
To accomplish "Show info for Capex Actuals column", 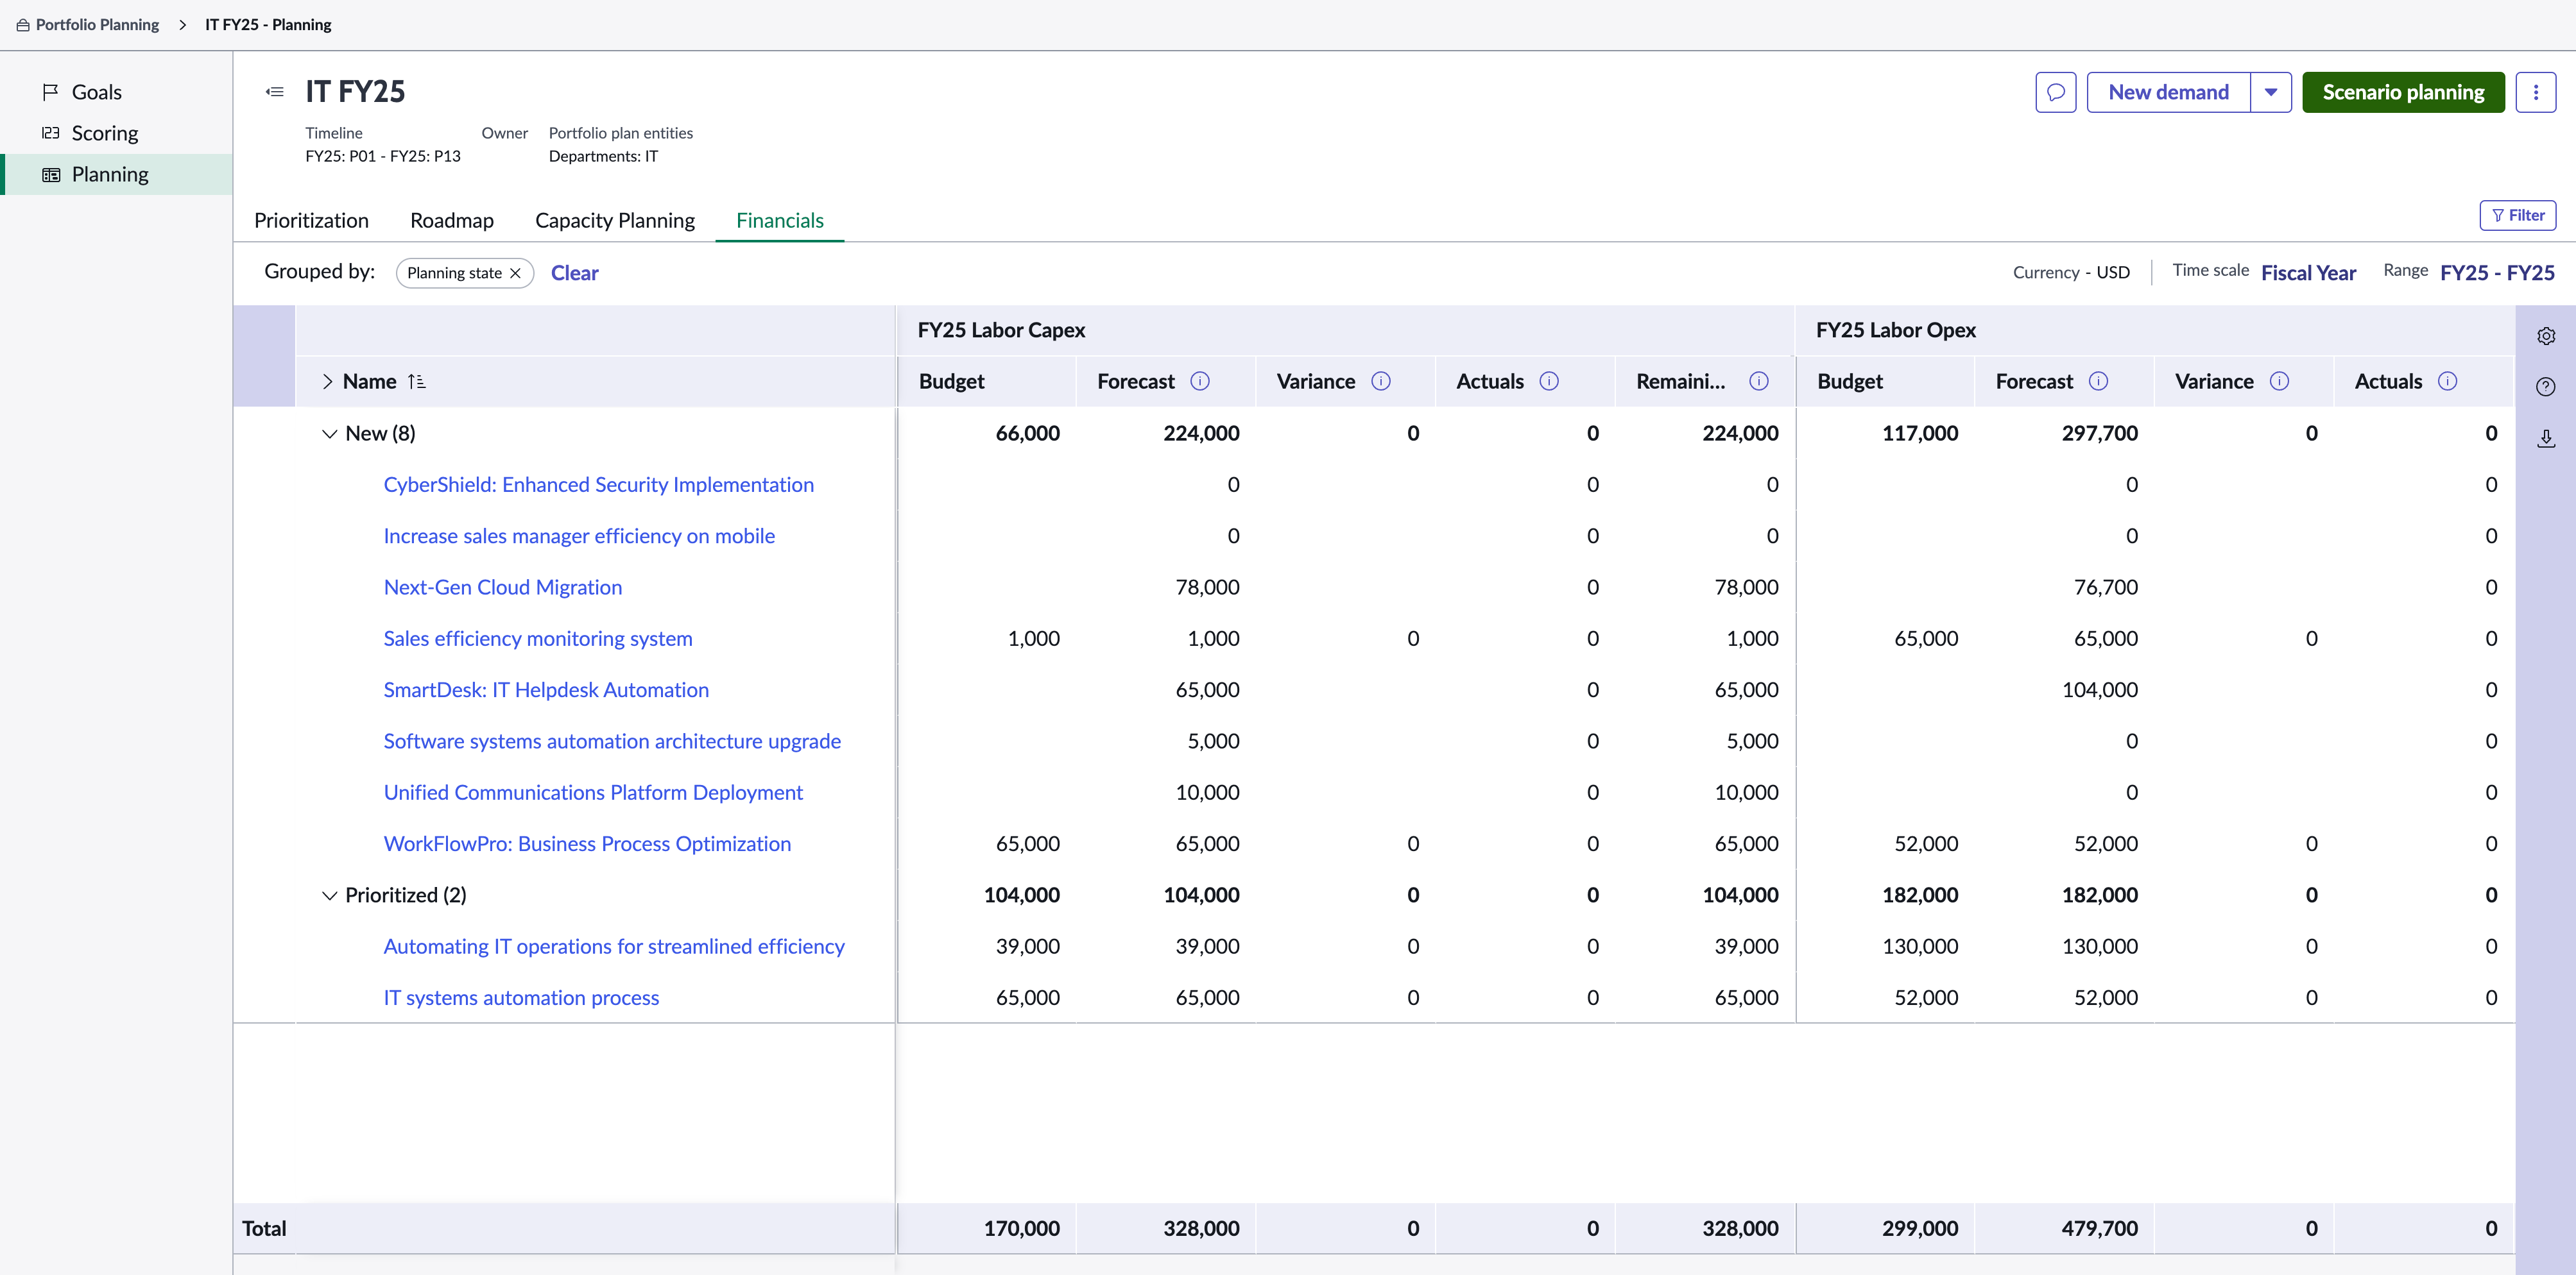I will (1548, 382).
